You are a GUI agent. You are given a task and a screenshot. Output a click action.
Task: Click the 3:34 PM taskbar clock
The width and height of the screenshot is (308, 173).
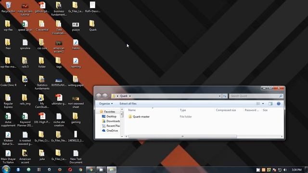click(x=296, y=170)
